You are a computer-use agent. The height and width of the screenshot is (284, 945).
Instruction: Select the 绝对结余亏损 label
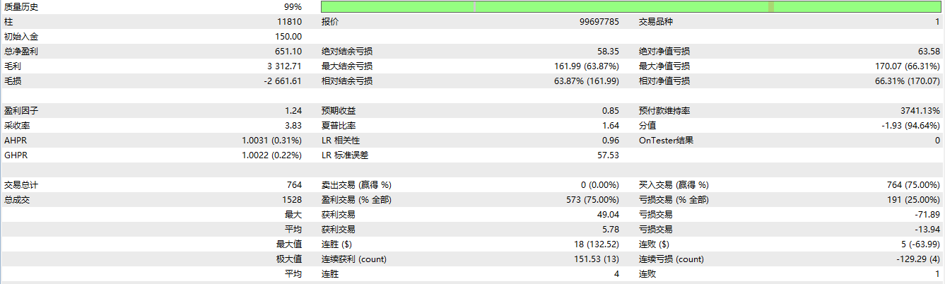348,52
